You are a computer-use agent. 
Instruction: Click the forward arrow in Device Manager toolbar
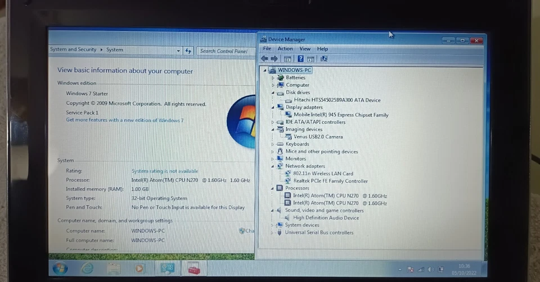click(x=274, y=59)
